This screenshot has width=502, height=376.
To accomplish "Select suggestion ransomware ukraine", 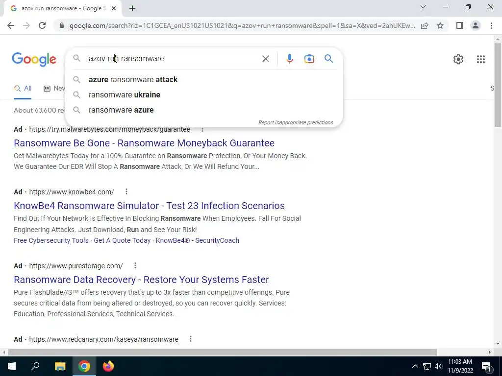I will [x=204, y=94].
